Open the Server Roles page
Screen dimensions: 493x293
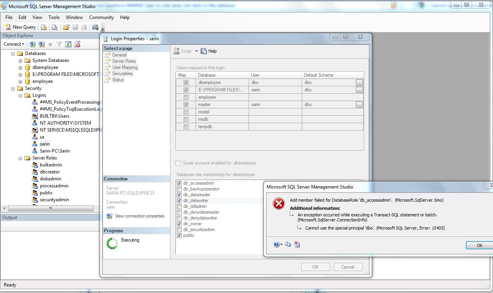tap(124, 61)
